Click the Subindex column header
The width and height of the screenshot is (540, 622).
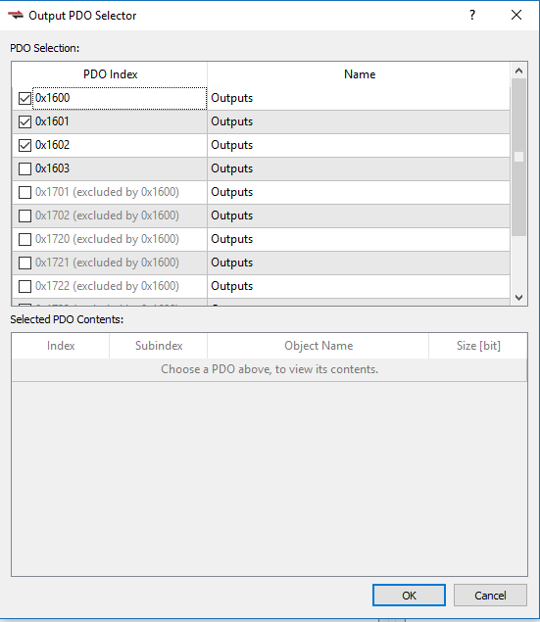[159, 346]
